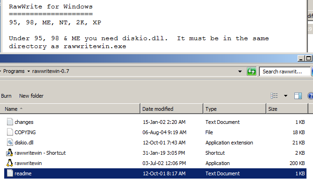Viewport: 313px width, 187px height.
Task: Click the Application extension type cell
Action: coord(229,143)
